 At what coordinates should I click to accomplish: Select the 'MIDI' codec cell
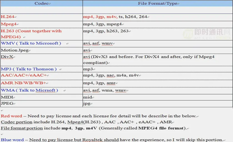(x=42, y=97)
